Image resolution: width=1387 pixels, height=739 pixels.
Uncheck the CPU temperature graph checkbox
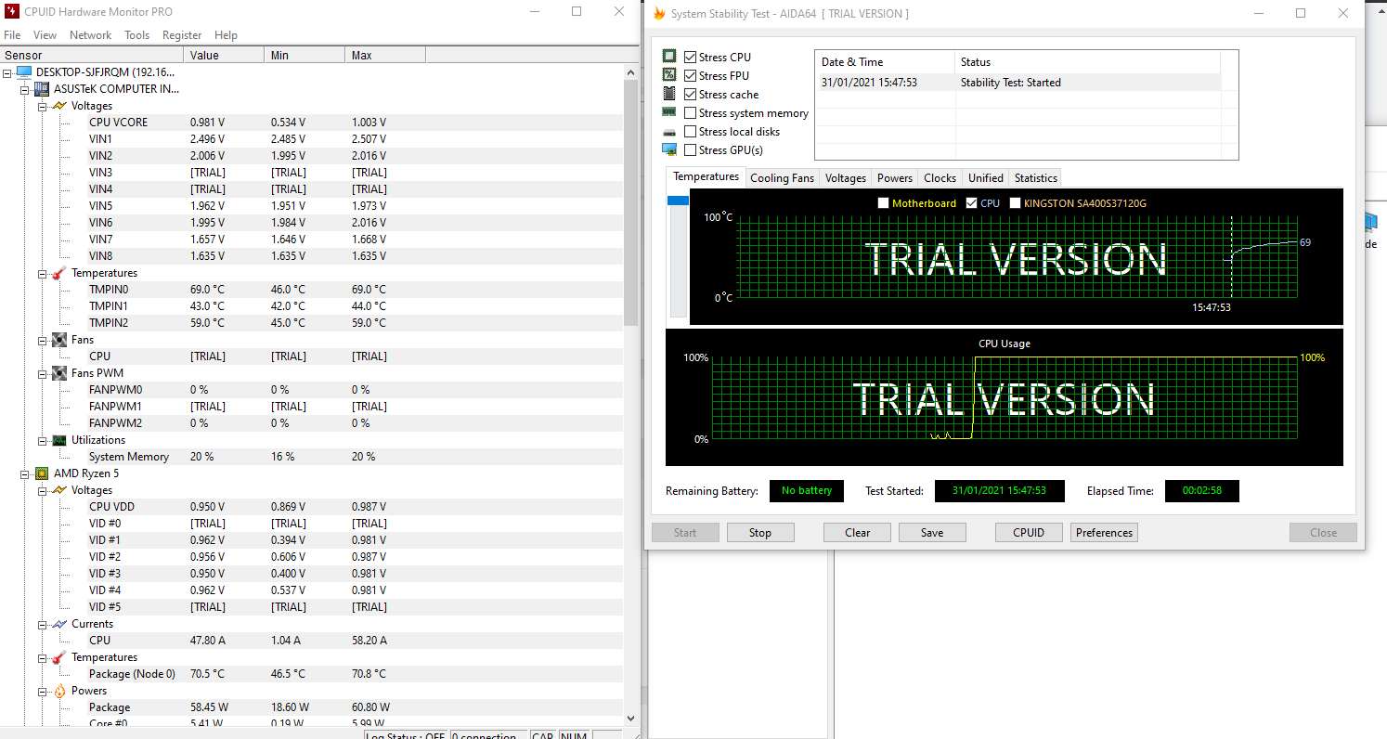tap(971, 203)
